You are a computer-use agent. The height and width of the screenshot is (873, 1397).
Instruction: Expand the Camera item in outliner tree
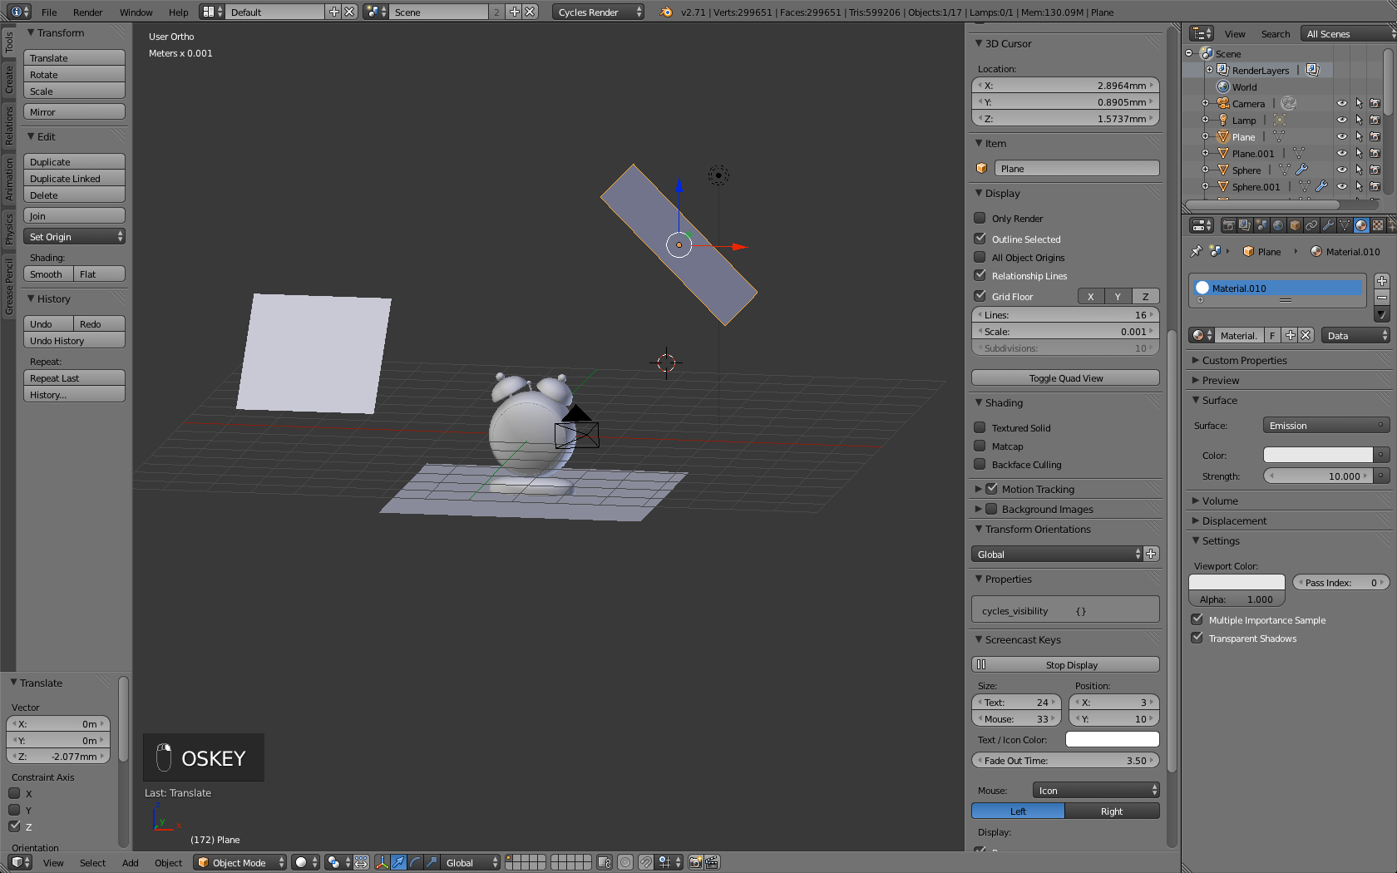1205,103
